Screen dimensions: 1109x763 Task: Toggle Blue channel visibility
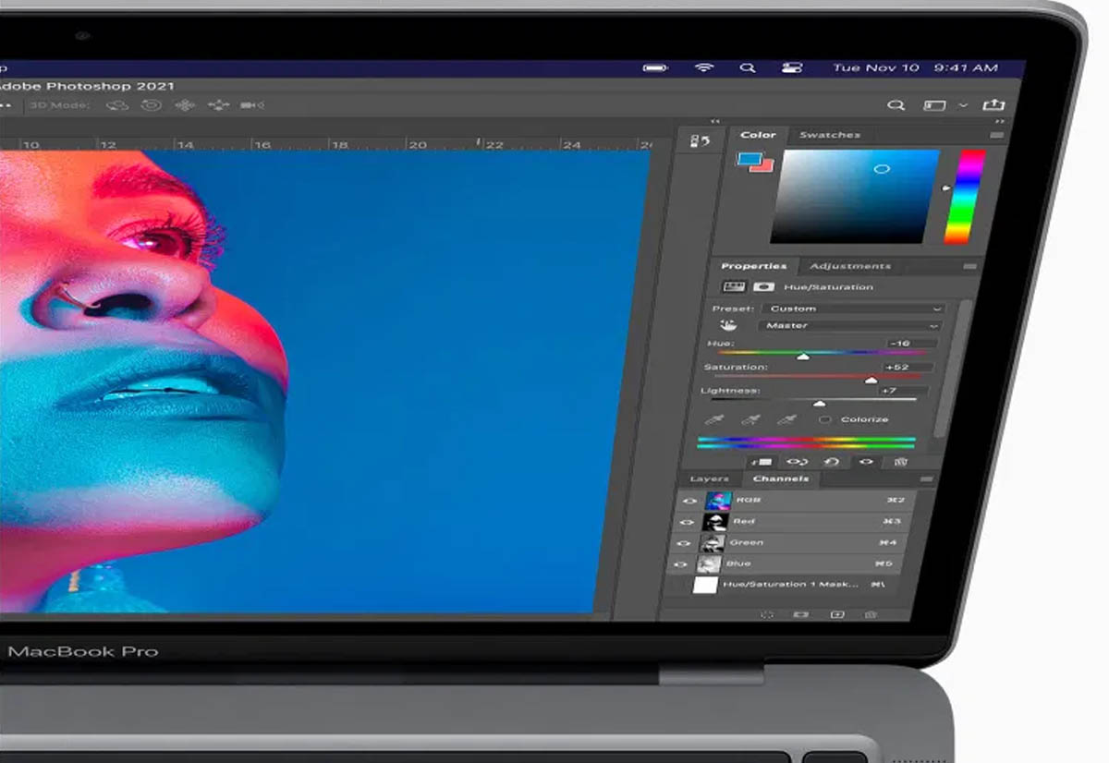(682, 564)
